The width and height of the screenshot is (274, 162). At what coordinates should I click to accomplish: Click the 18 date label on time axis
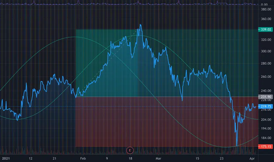click(130, 158)
